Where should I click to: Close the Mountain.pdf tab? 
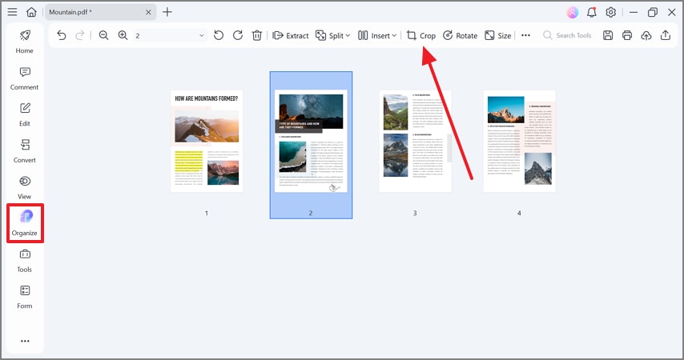pos(148,12)
